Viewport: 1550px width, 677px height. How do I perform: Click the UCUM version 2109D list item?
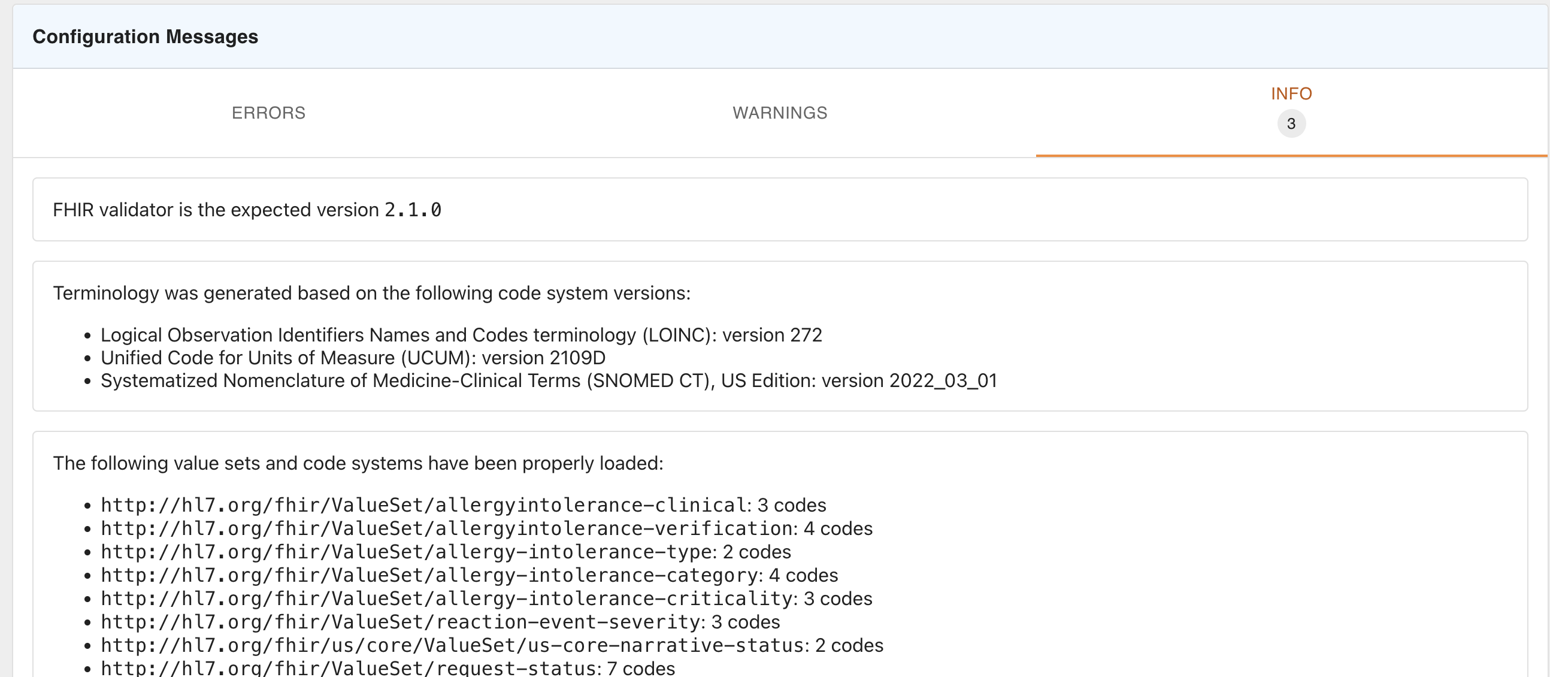click(x=353, y=358)
